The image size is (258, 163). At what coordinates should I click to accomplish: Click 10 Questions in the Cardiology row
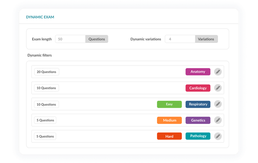pyautogui.click(x=46, y=88)
